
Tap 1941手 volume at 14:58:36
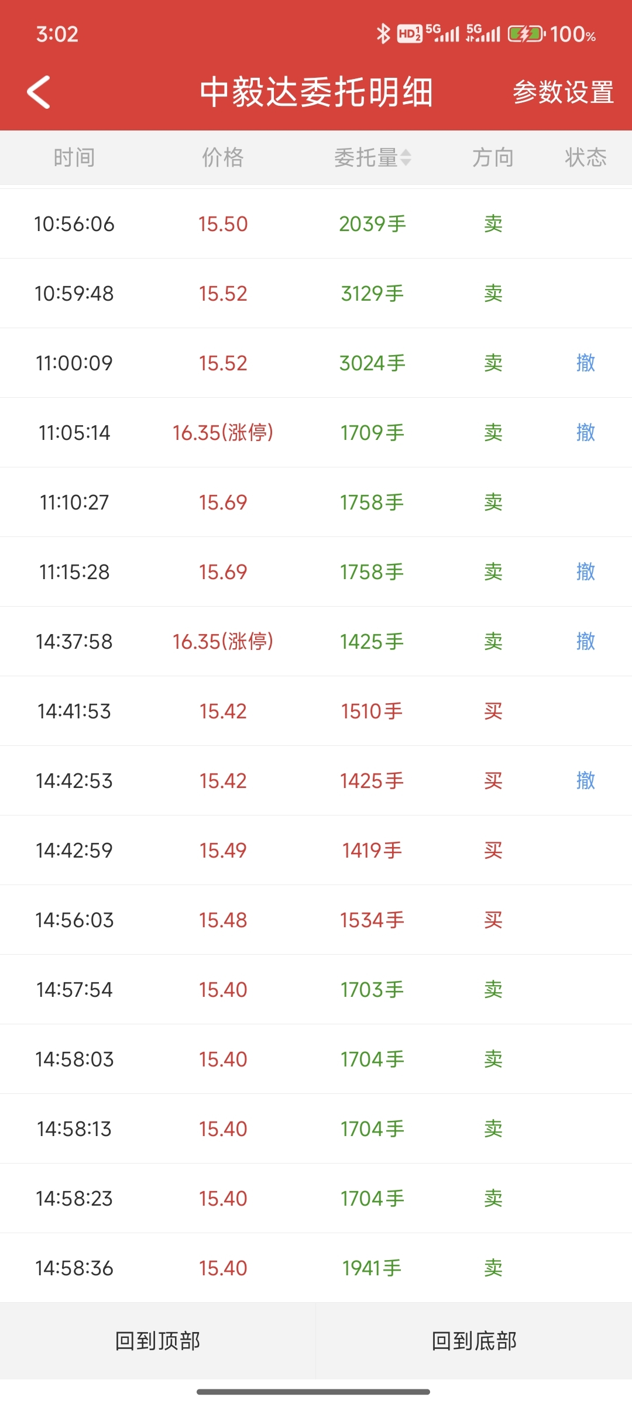tap(372, 1268)
